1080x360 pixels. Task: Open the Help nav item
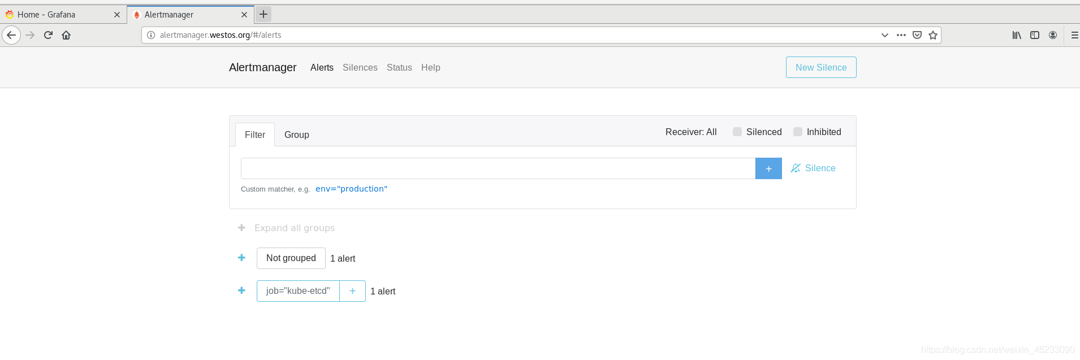pos(431,67)
